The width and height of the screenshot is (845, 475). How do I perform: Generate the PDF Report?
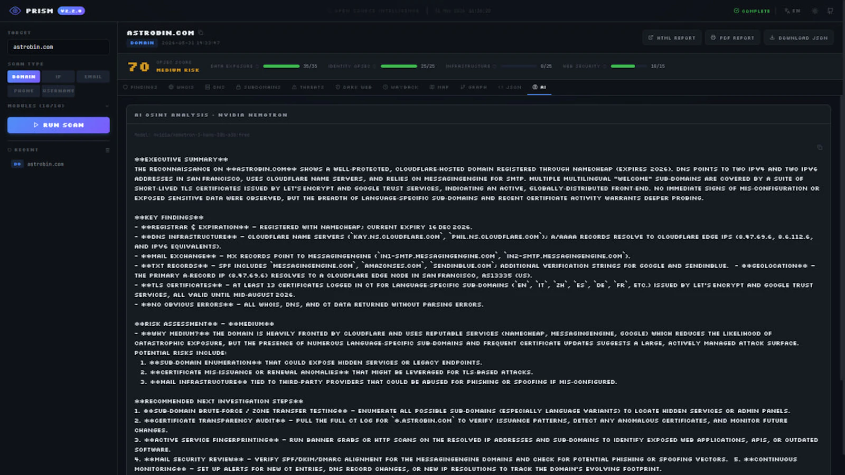point(733,37)
